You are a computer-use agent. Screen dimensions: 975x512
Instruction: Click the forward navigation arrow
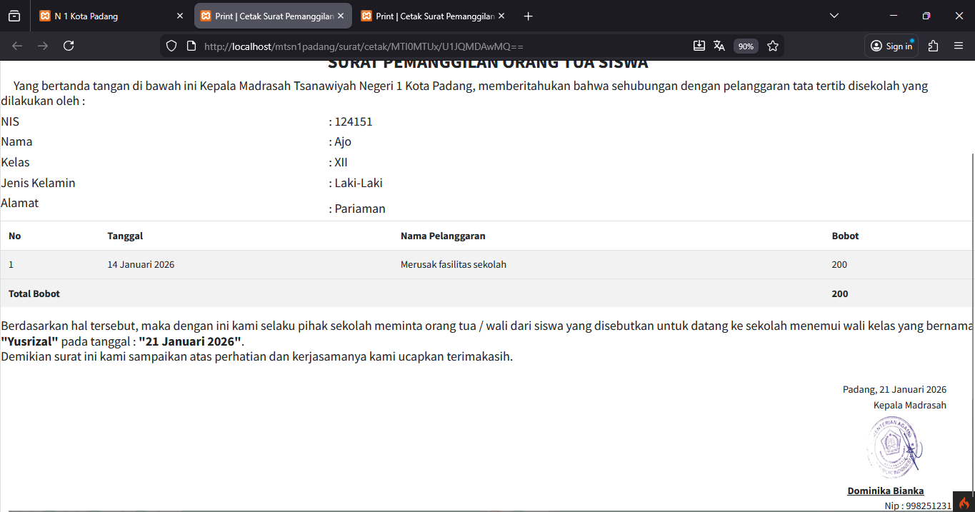click(x=43, y=46)
